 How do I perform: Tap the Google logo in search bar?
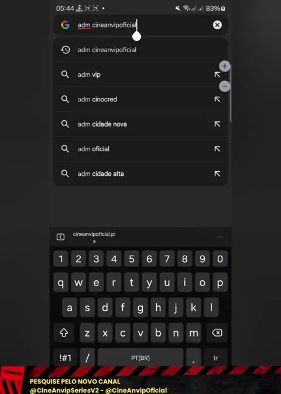point(65,25)
